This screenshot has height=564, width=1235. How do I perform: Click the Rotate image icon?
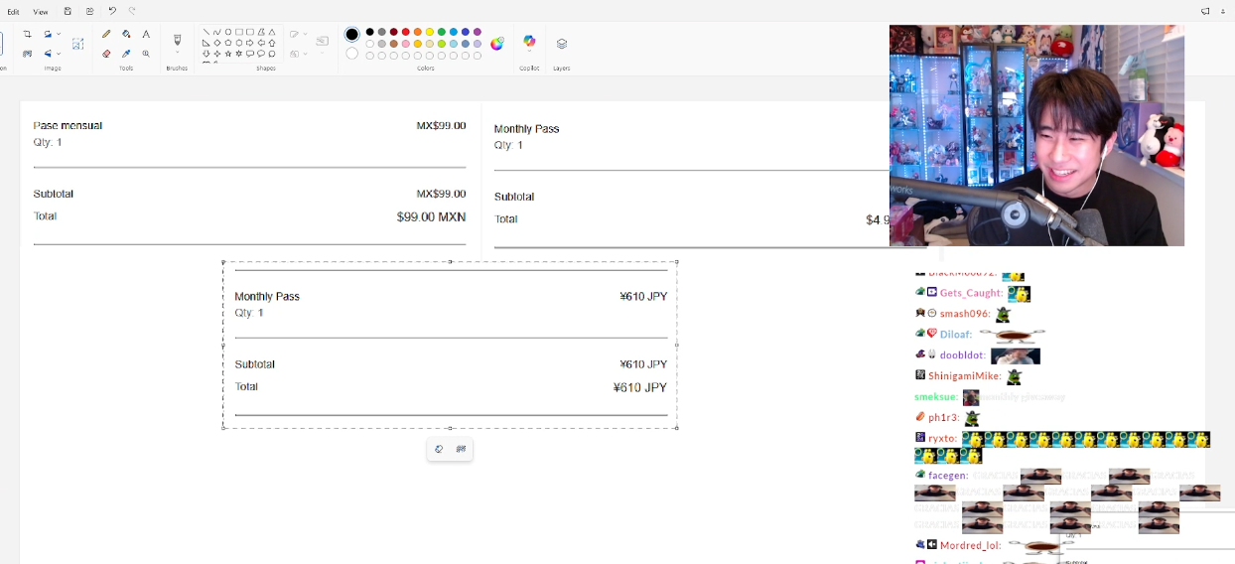pos(47,34)
